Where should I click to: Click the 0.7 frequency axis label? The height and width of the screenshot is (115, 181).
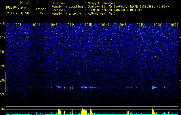[3, 95]
